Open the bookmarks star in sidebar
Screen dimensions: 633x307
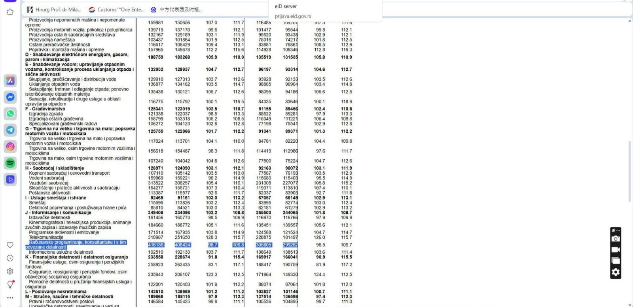[x=10, y=12]
